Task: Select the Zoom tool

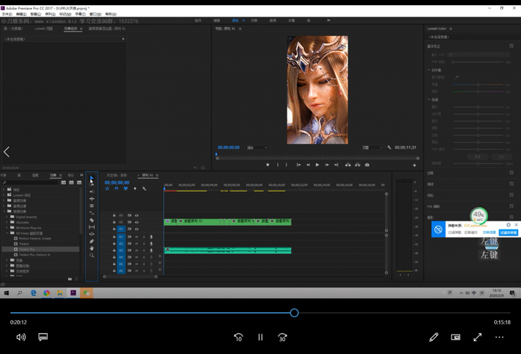Action: coord(92,256)
